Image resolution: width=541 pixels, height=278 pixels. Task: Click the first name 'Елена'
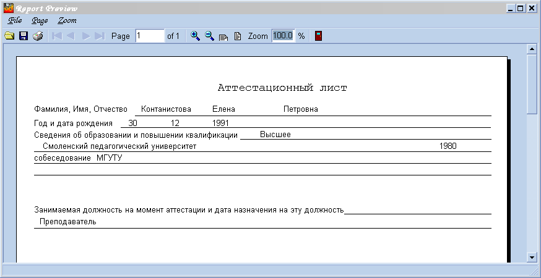click(x=223, y=109)
